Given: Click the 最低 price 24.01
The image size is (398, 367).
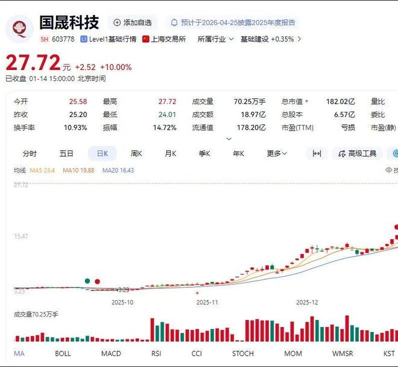Looking at the screenshot, I should tap(167, 115).
